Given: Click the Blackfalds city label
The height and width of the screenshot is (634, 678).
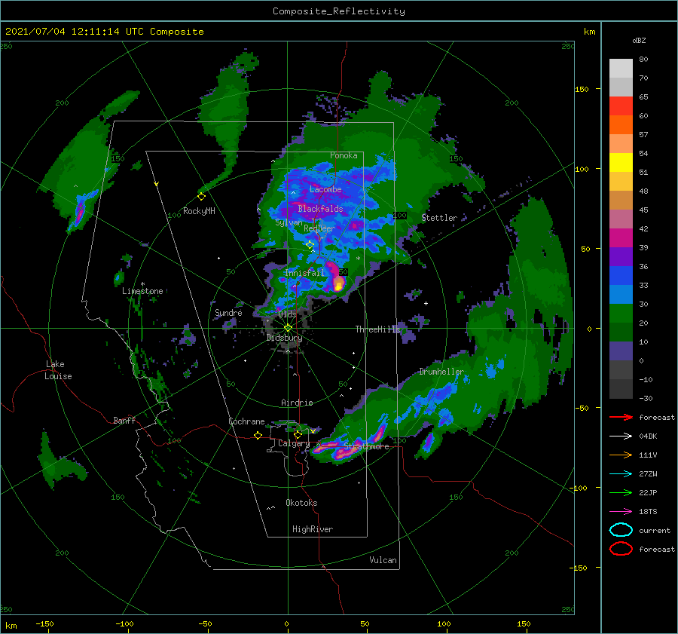Looking at the screenshot, I should coord(320,209).
